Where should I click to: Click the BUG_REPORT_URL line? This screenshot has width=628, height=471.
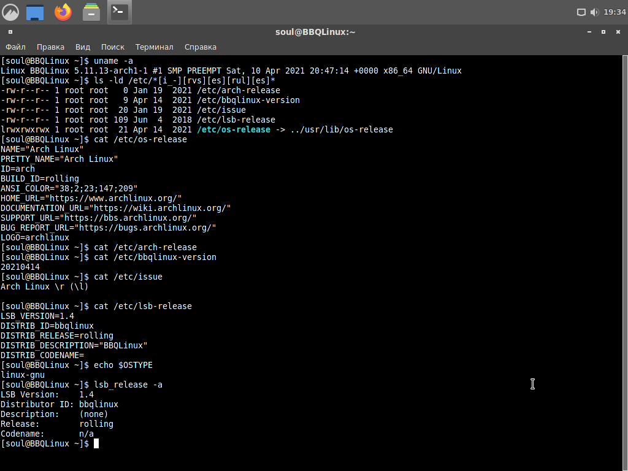click(x=109, y=228)
